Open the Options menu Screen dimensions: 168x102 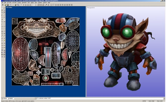click(x=45, y=3)
